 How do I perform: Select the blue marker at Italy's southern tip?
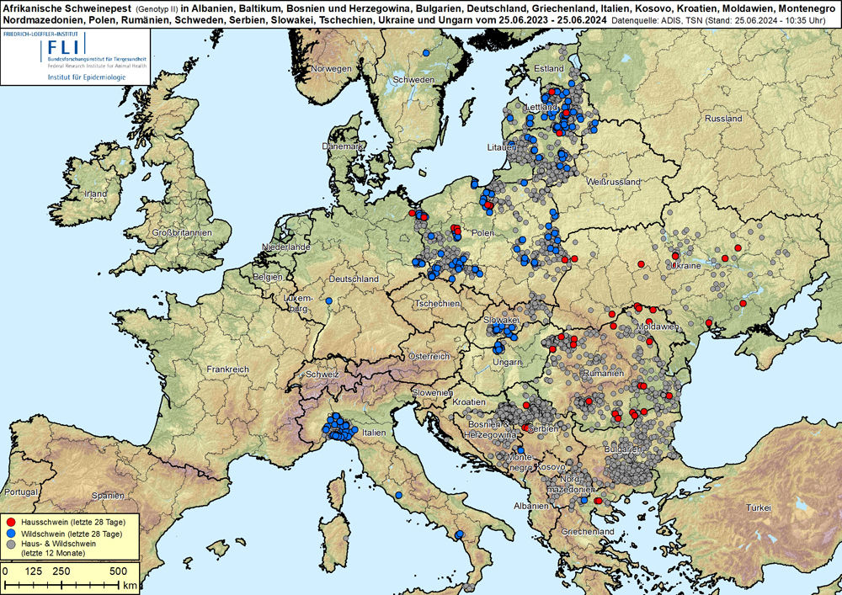pos(459,534)
